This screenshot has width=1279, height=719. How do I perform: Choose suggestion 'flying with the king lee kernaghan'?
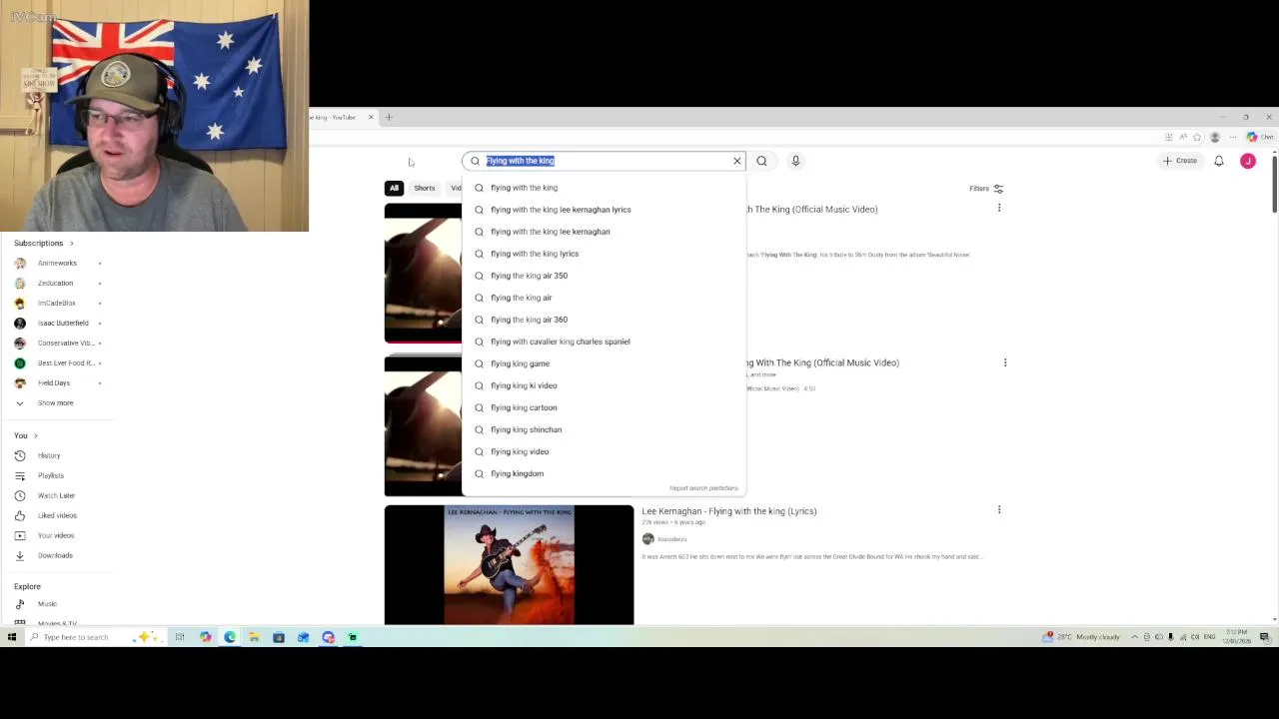click(x=604, y=232)
